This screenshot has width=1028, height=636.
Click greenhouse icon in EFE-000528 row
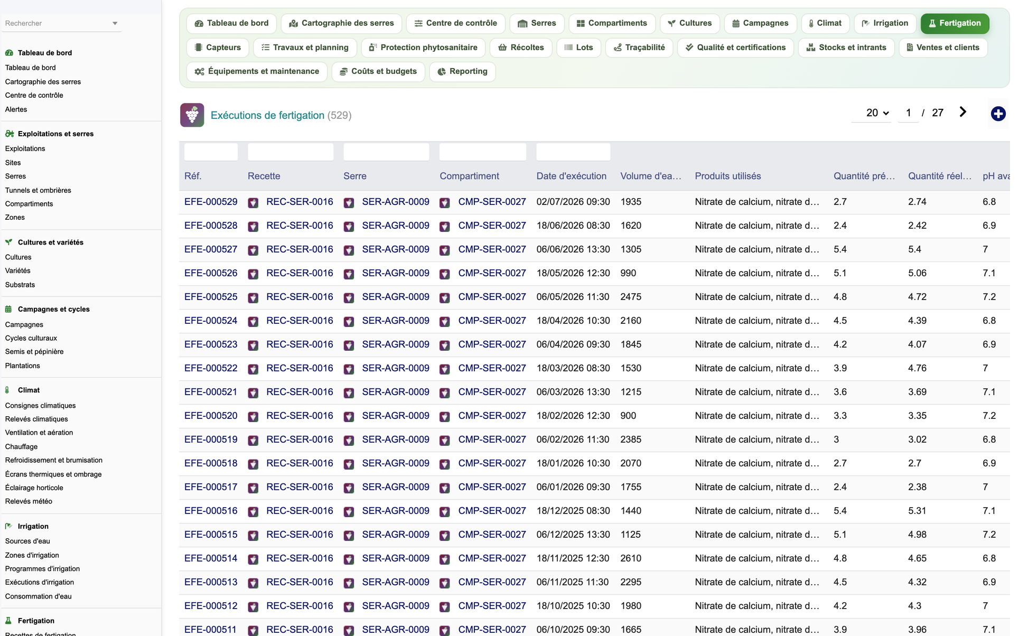pyautogui.click(x=349, y=227)
